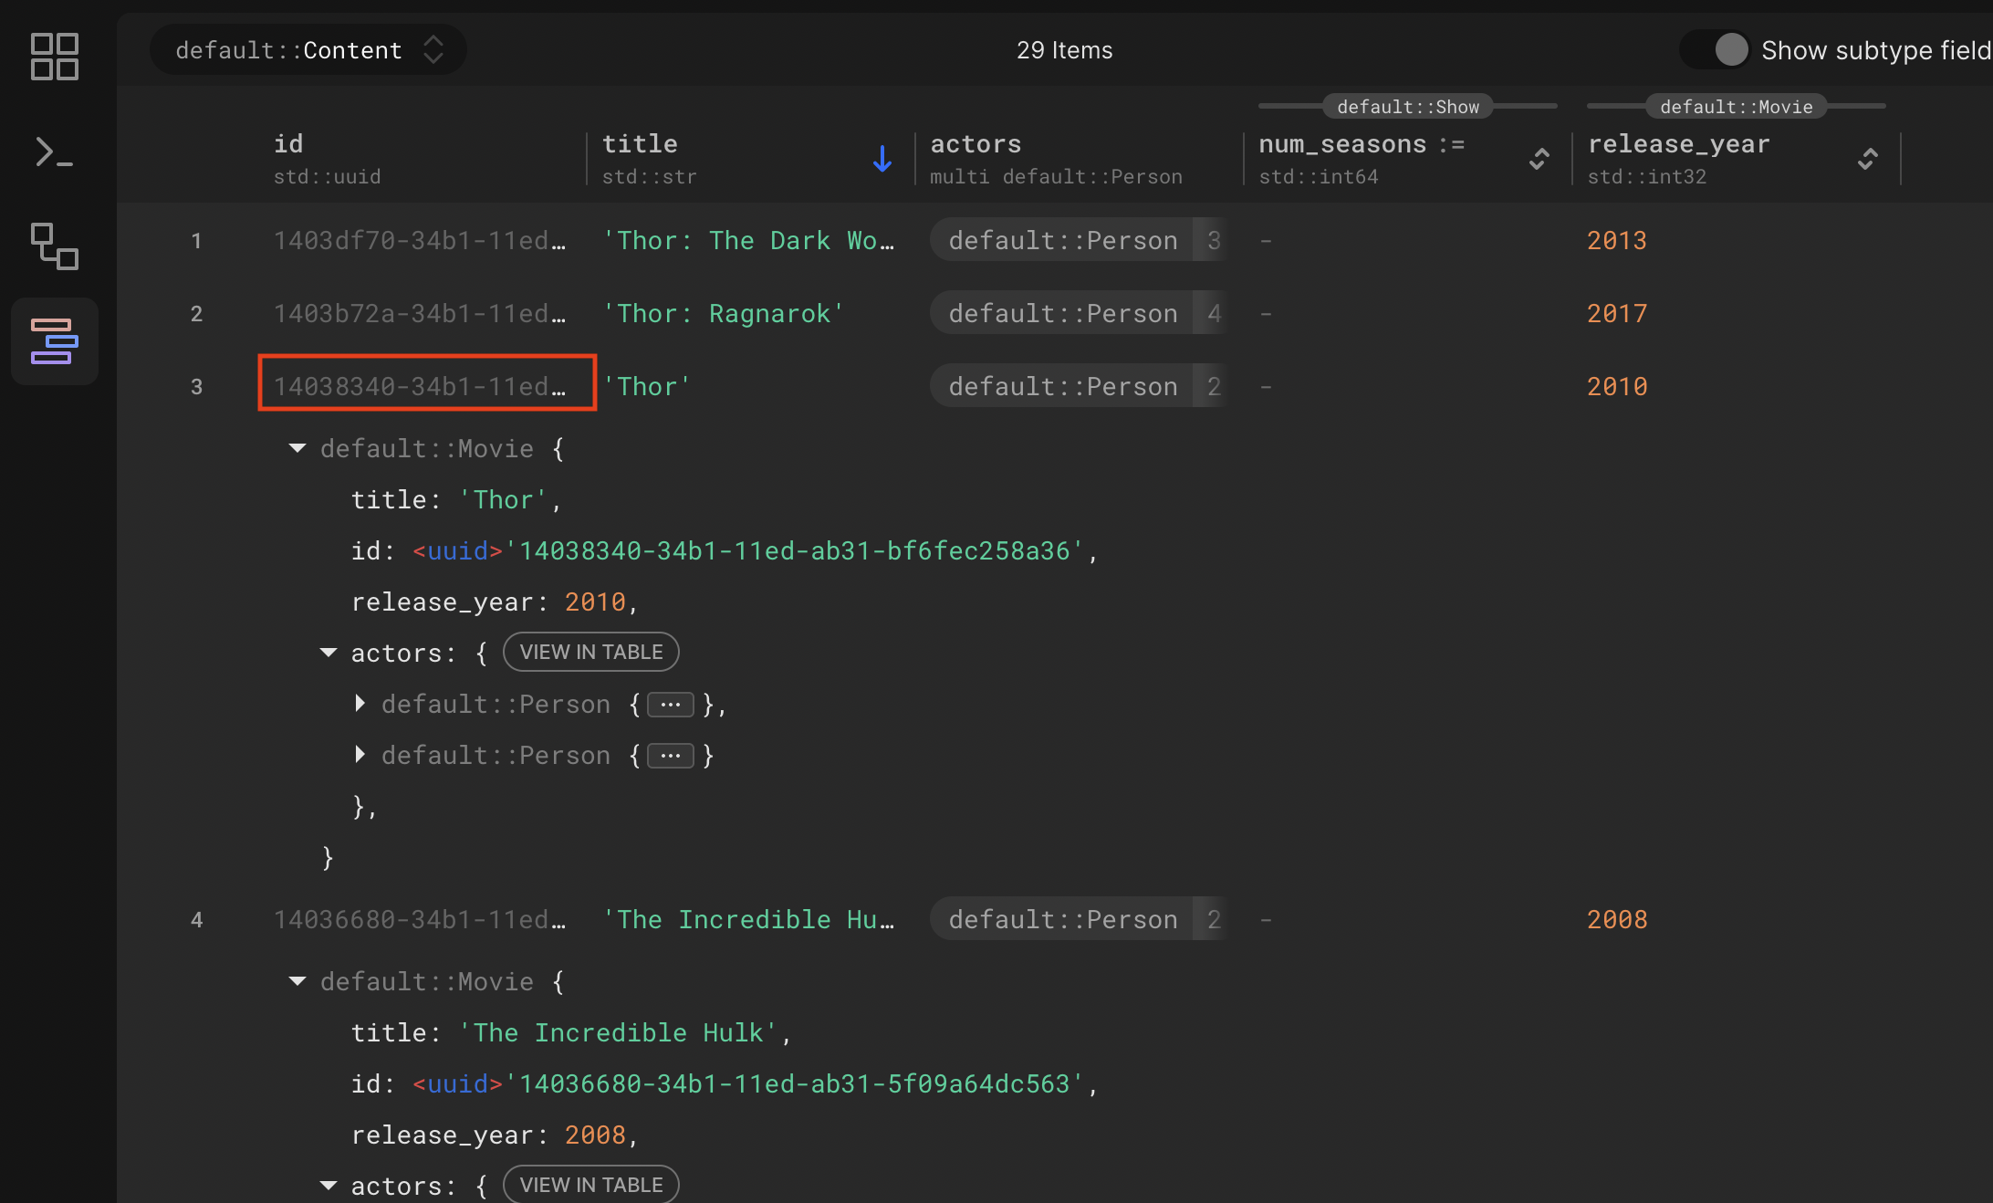Image resolution: width=1993 pixels, height=1203 pixels.
Task: Expand the collapsed ellipsis of the first Person under Thor
Action: pos(670,705)
